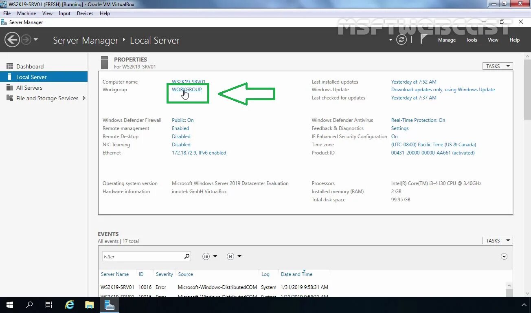
Task: Click Last installed updates time link
Action: coord(414,82)
